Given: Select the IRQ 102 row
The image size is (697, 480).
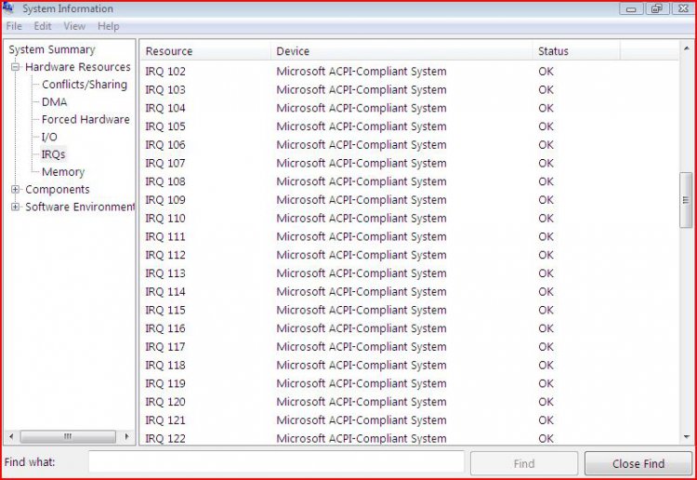Looking at the screenshot, I should 410,72.
